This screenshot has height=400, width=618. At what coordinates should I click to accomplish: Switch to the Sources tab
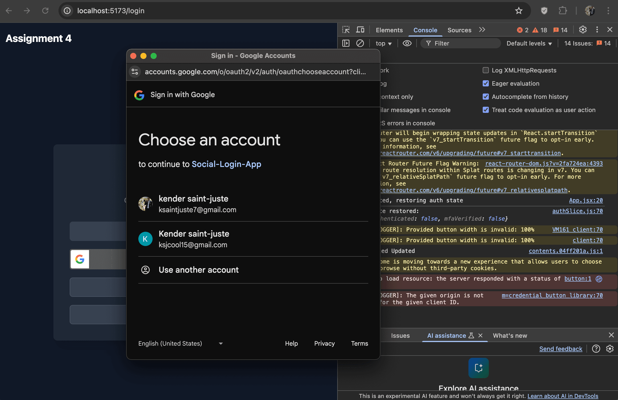coord(459,30)
